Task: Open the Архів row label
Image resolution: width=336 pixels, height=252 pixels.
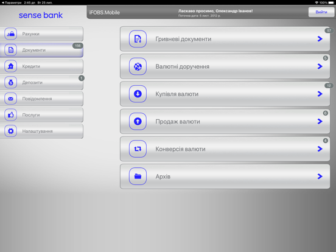Action: tap(163, 177)
